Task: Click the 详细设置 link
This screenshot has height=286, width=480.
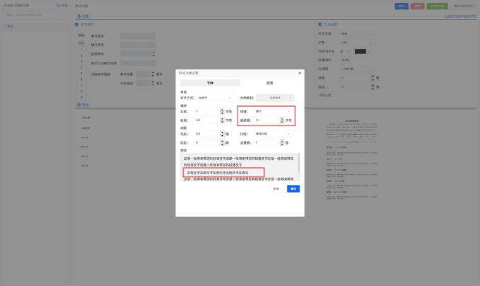Action: pyautogui.click(x=325, y=95)
